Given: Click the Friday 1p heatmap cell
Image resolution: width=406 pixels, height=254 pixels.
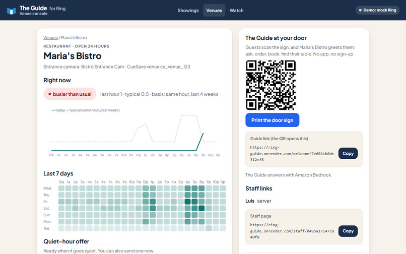Looking at the screenshot, I should pyautogui.click(x=153, y=202).
